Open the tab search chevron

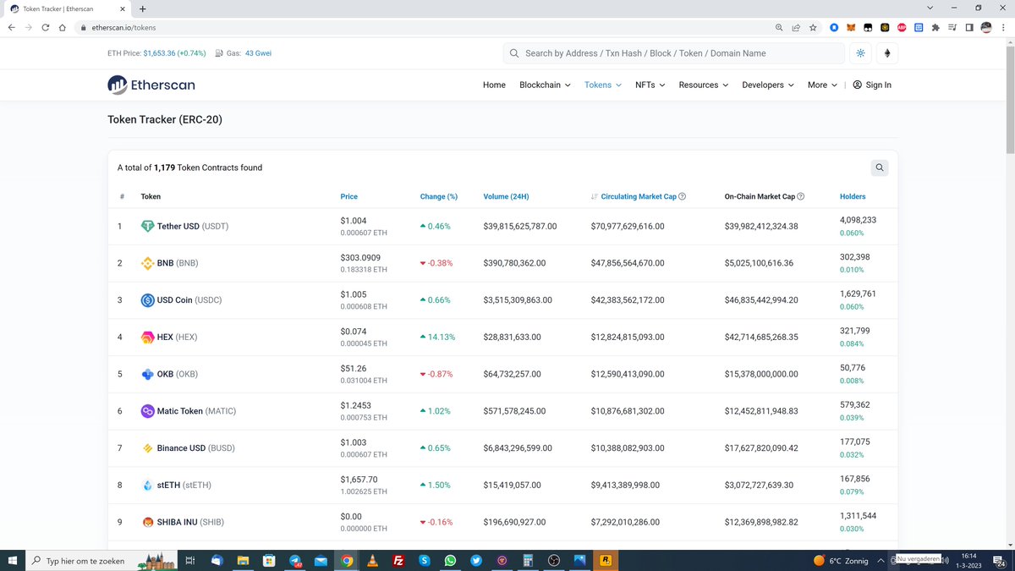click(x=930, y=8)
